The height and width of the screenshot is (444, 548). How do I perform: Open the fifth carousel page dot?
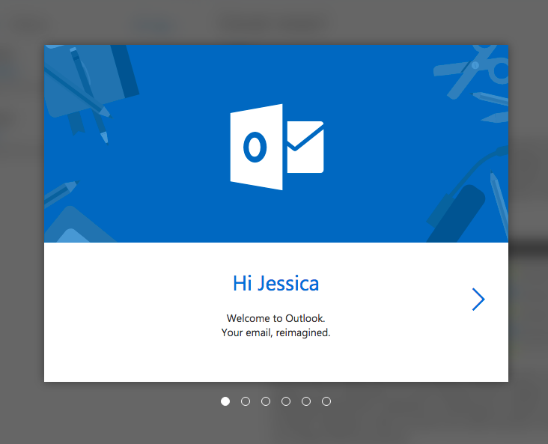point(306,401)
